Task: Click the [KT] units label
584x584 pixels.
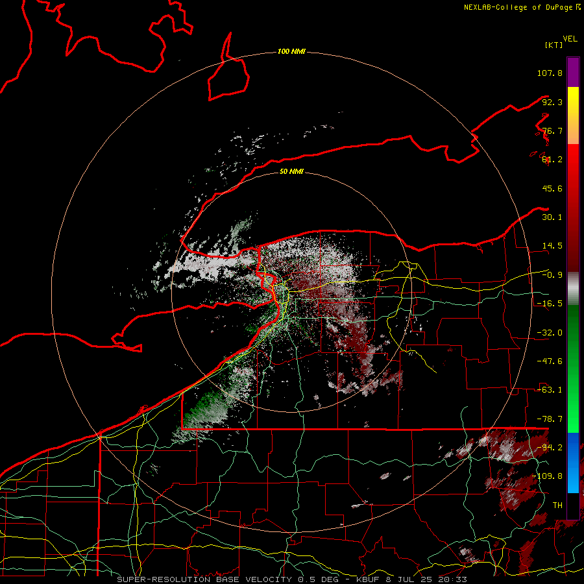Action: coord(554,45)
